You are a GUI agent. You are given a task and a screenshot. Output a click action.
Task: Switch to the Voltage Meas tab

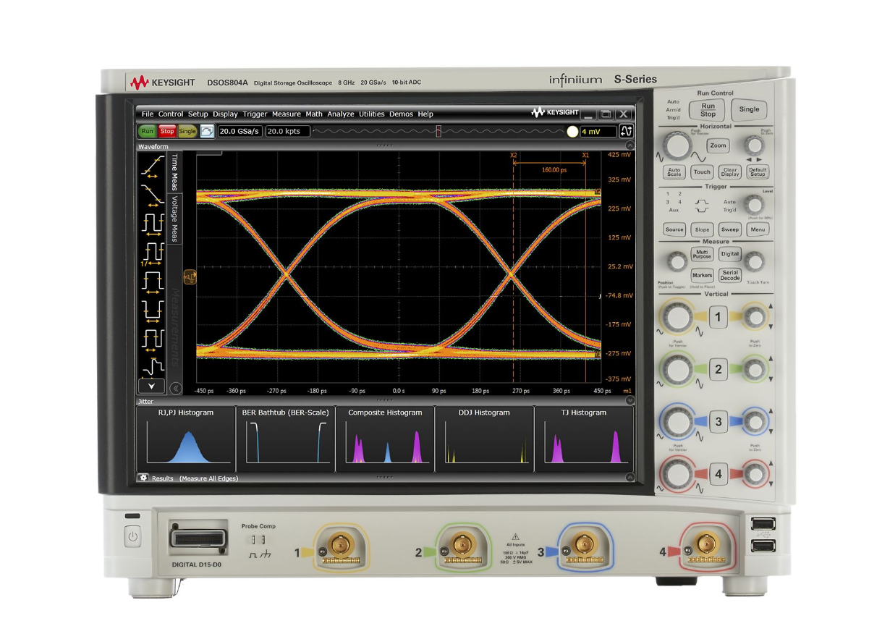click(174, 219)
